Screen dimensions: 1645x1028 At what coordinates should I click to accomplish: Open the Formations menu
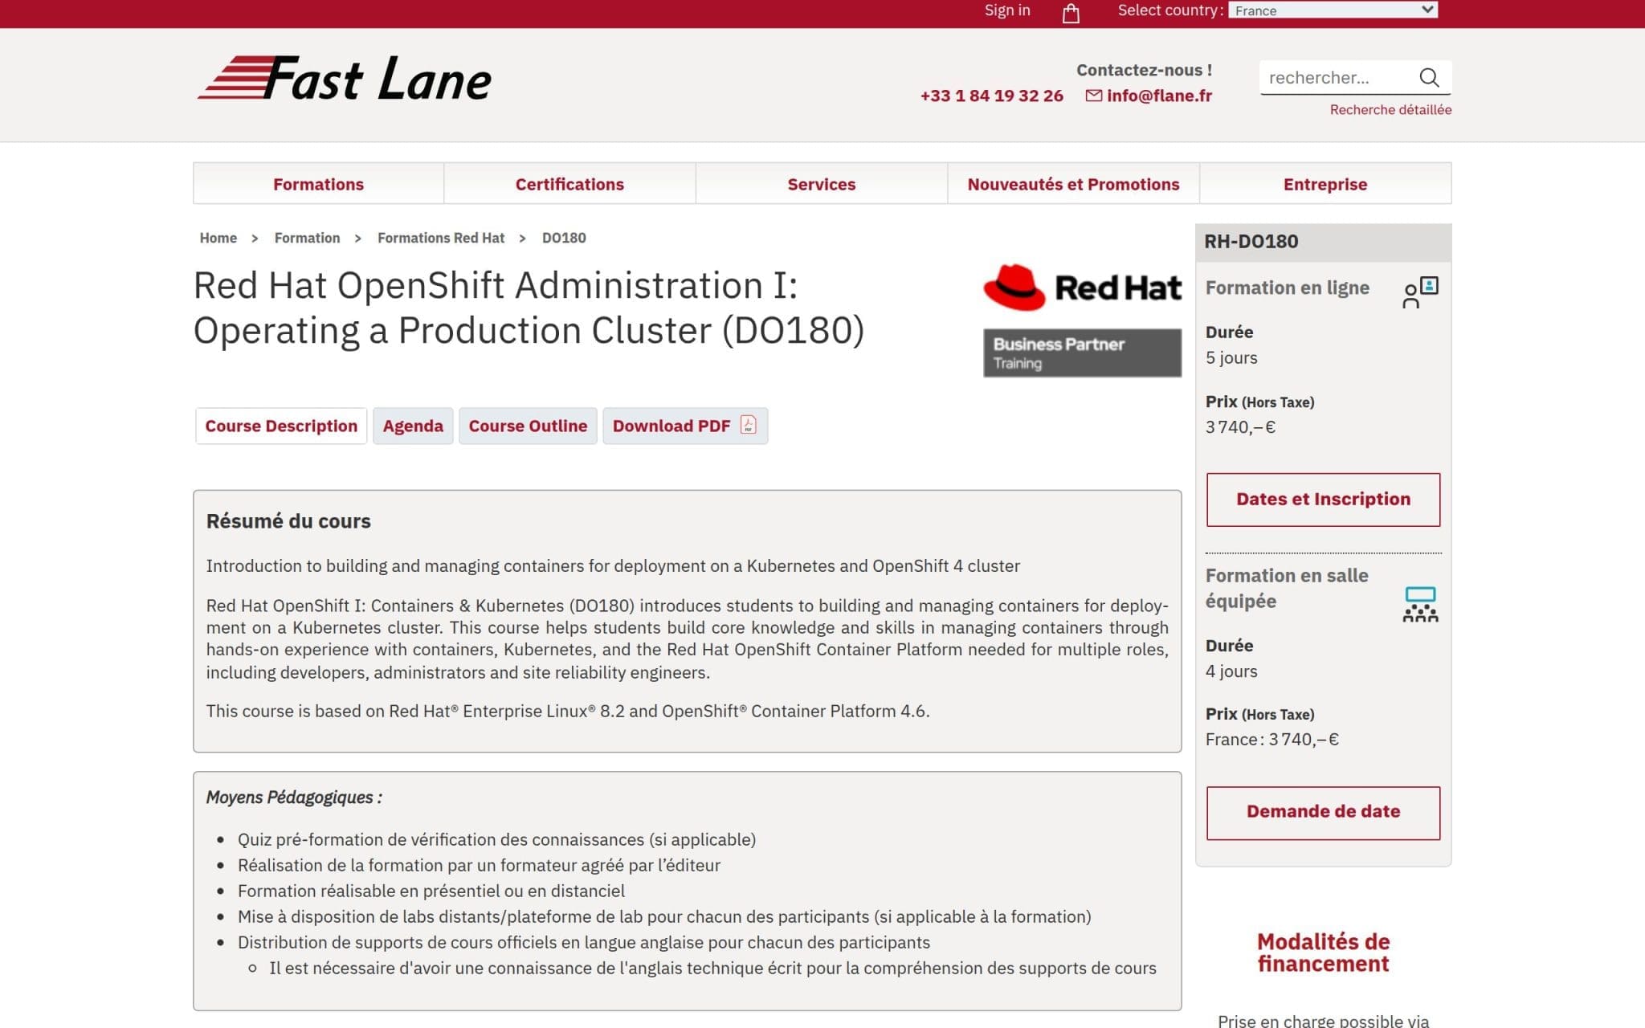[x=318, y=184]
